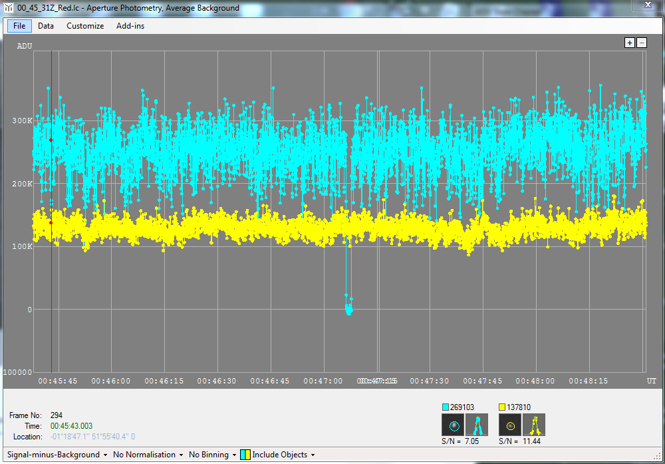665x464 pixels.
Task: Expand the No Normalisation dropdown
Action: (148, 455)
